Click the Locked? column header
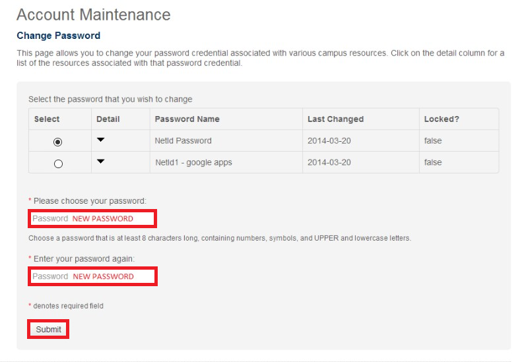The image size is (524, 362). point(442,119)
